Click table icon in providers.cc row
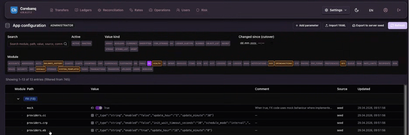The width and height of the screenshot is (409, 135). [93, 115]
